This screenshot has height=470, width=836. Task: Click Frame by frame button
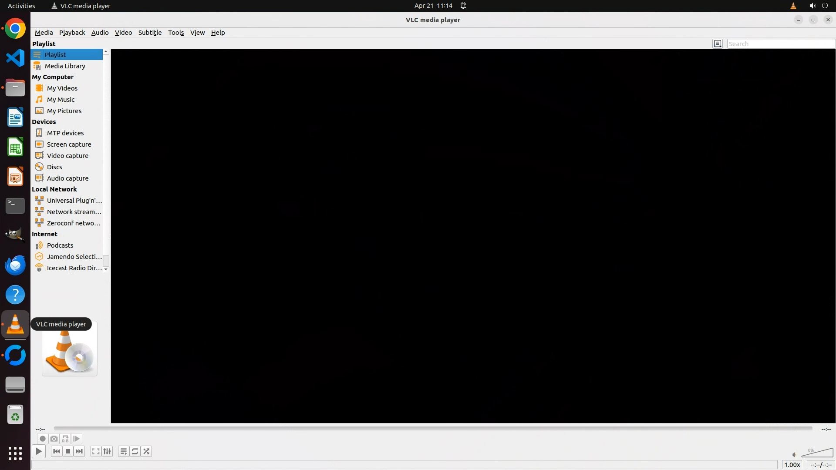pos(77,439)
